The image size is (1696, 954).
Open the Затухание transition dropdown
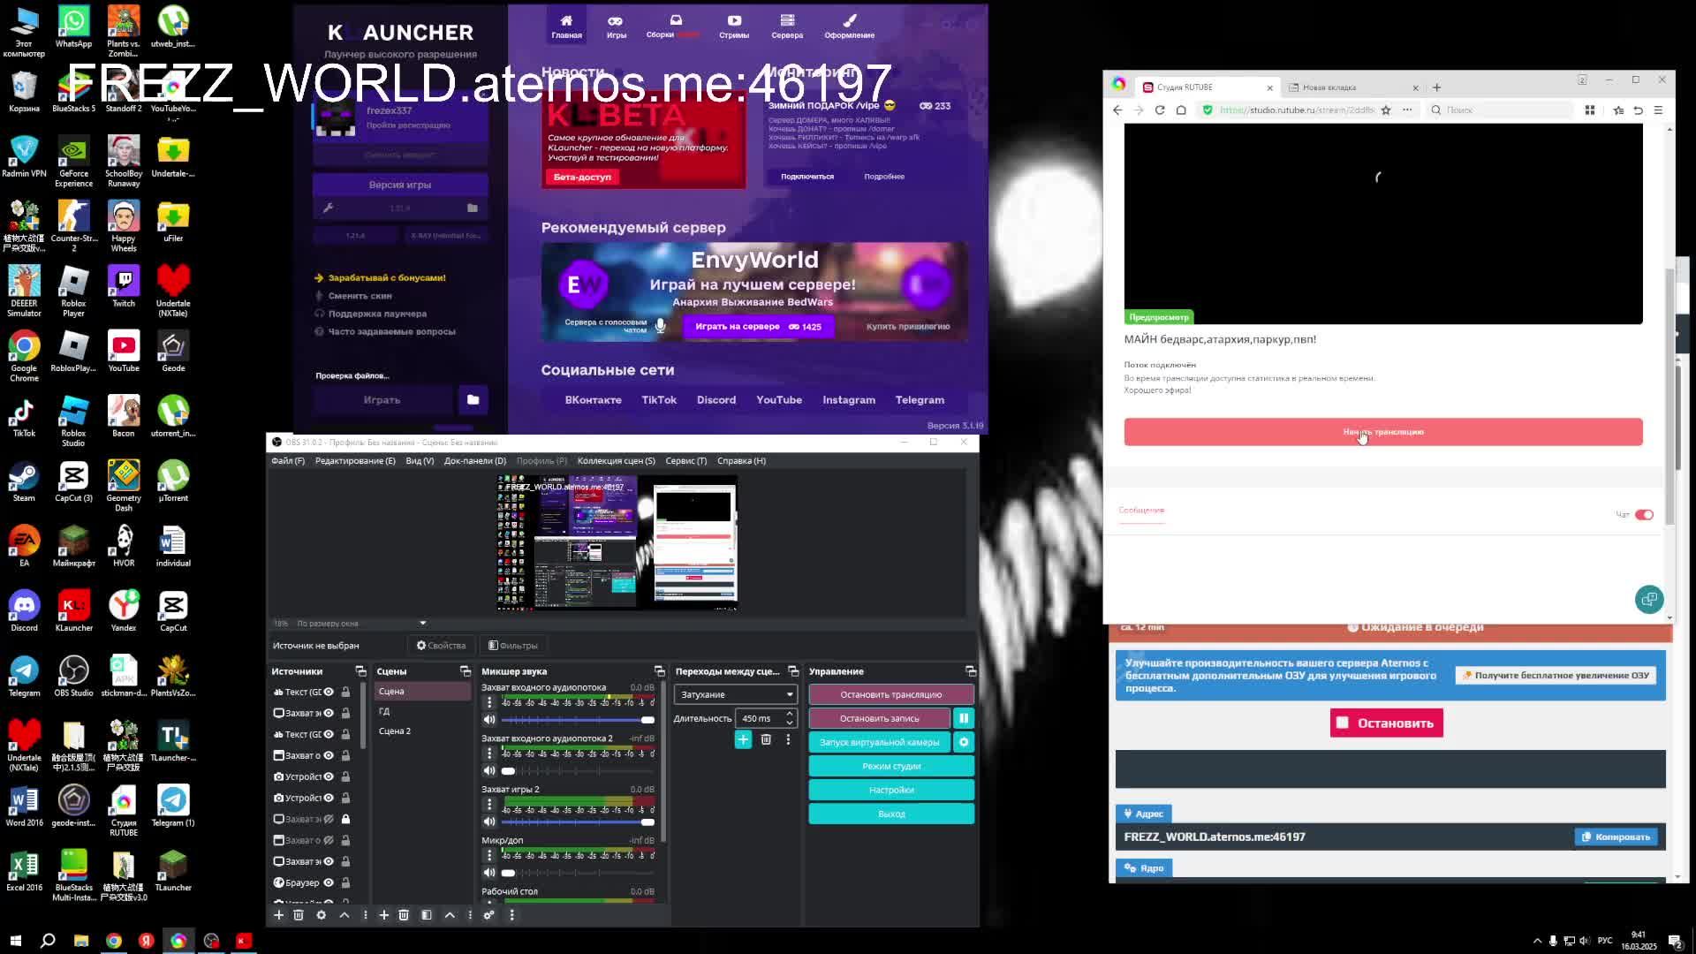[735, 694]
